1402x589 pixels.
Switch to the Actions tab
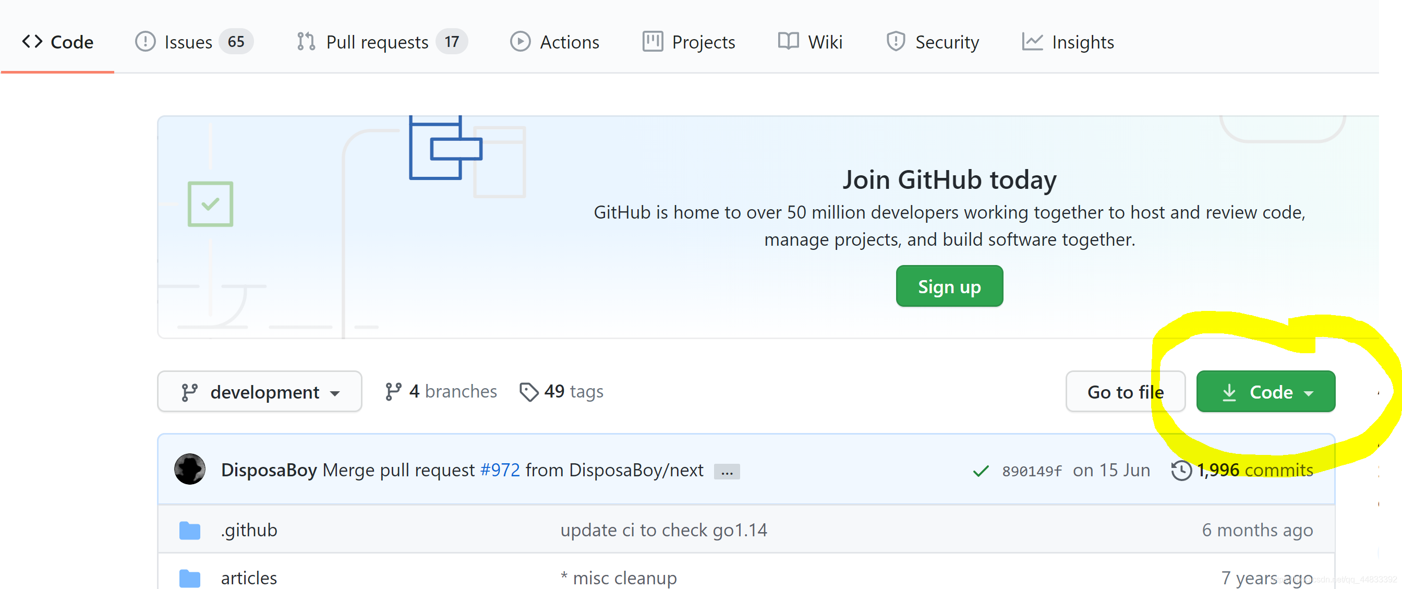click(554, 42)
